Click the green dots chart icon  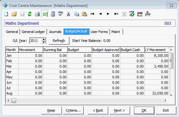tap(132, 14)
